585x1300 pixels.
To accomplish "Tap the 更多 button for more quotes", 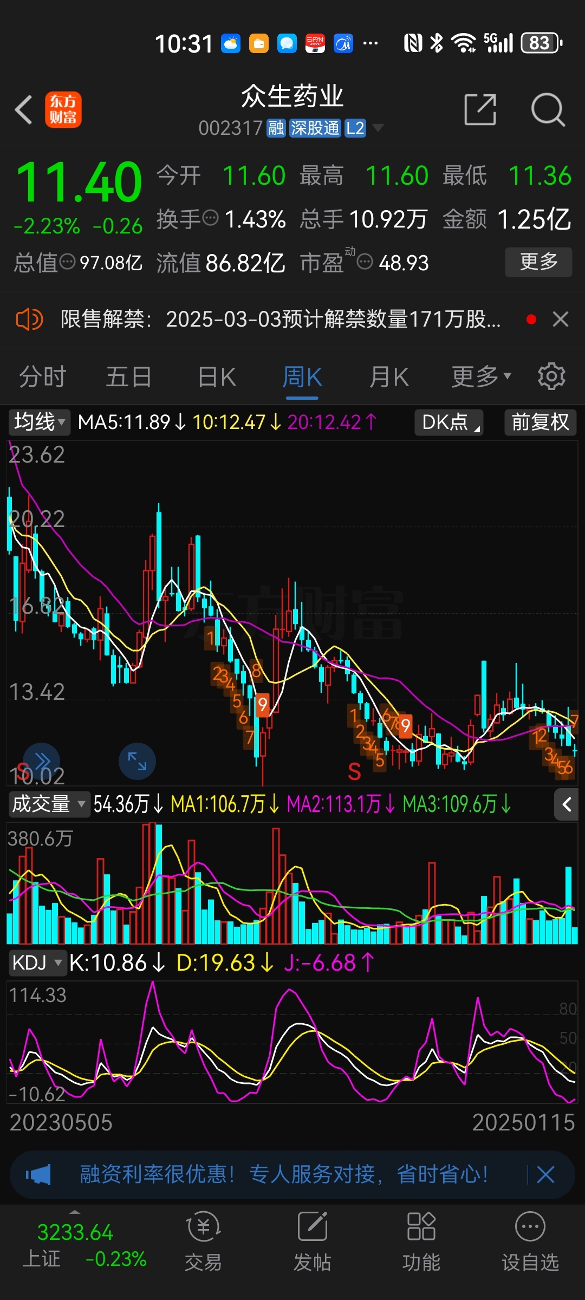I will (538, 262).
